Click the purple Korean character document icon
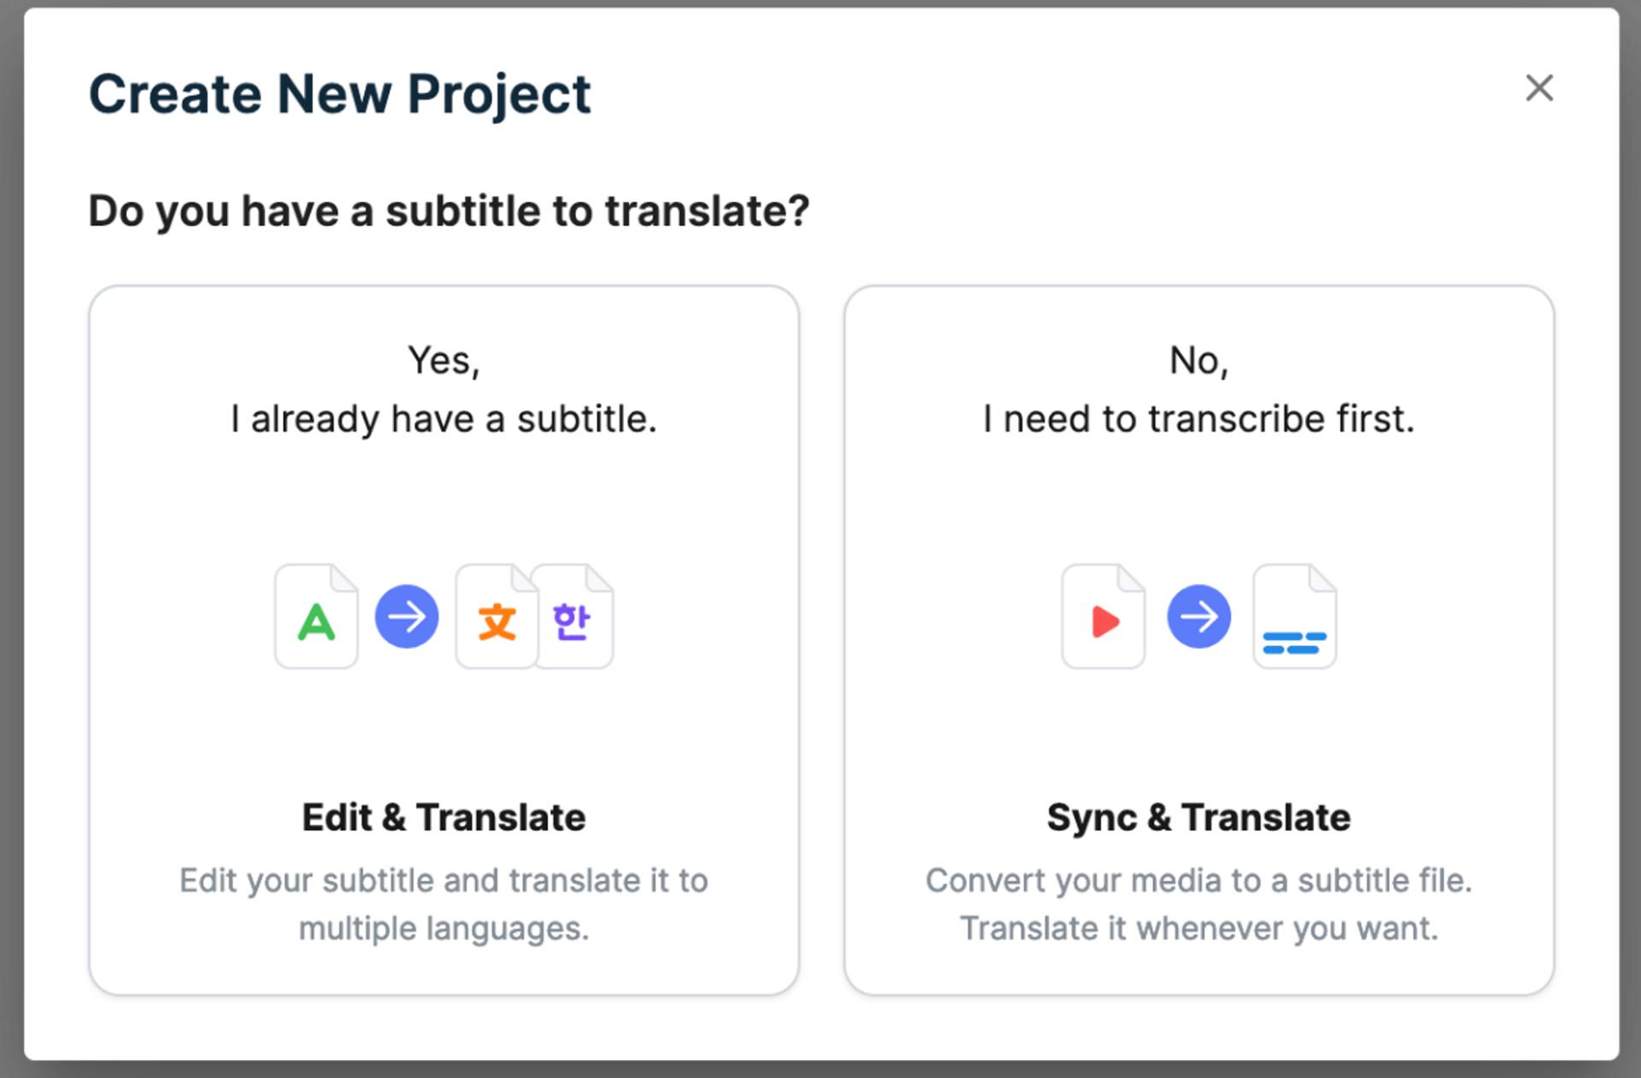 pyautogui.click(x=573, y=616)
